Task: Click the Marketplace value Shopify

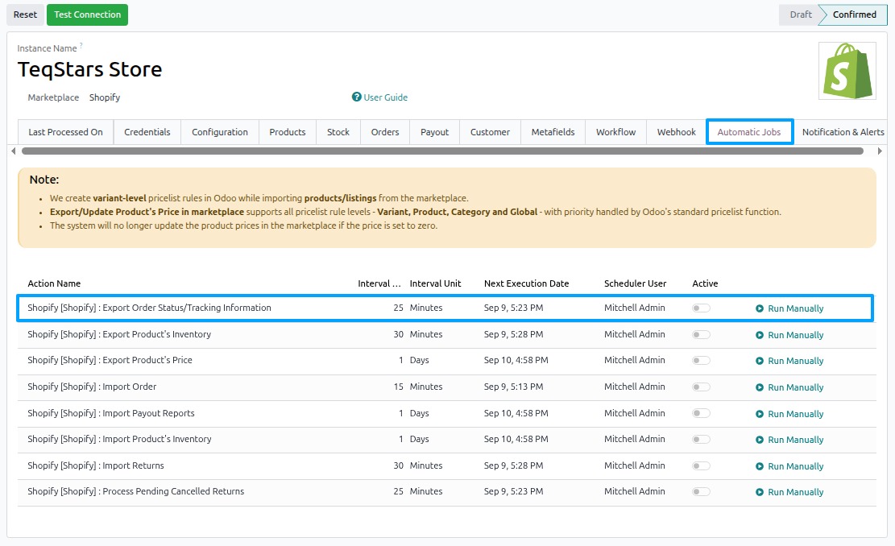Action: coord(105,97)
